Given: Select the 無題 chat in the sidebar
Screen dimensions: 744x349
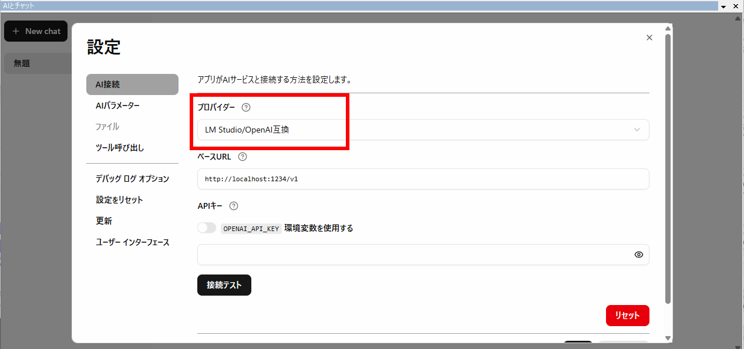Looking at the screenshot, I should [x=38, y=63].
